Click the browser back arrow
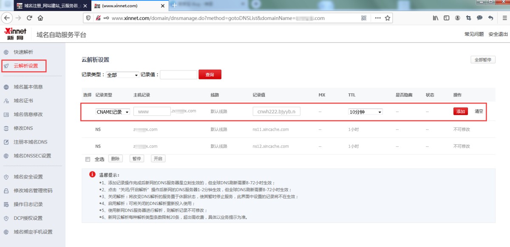This screenshot has width=510, height=247. (7, 18)
